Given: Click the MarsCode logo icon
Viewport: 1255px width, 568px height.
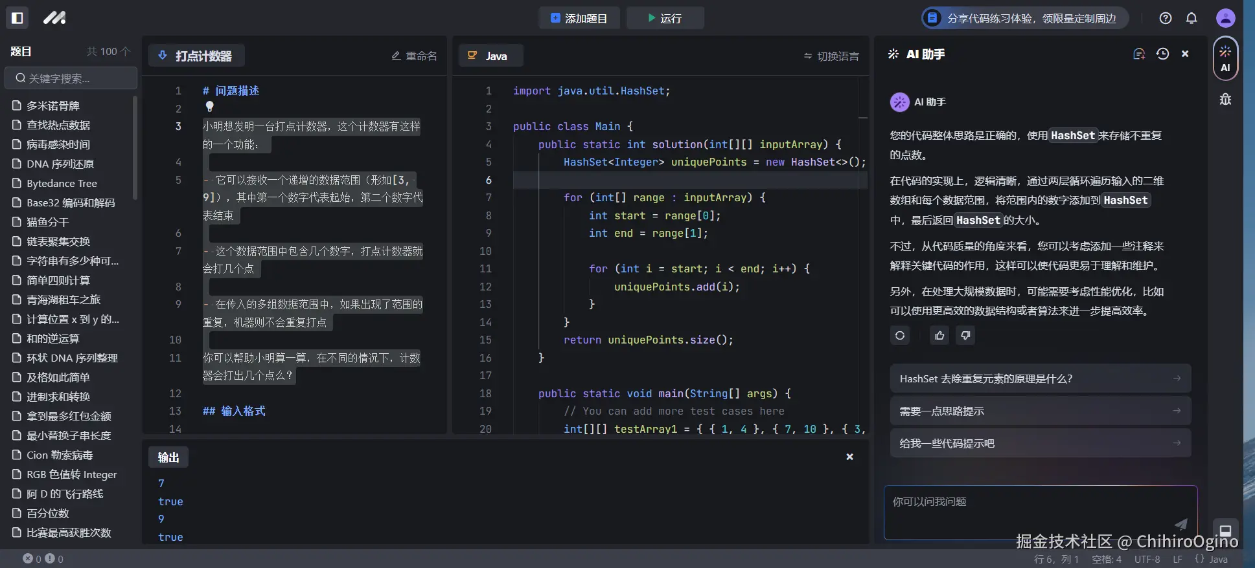Looking at the screenshot, I should [x=54, y=18].
